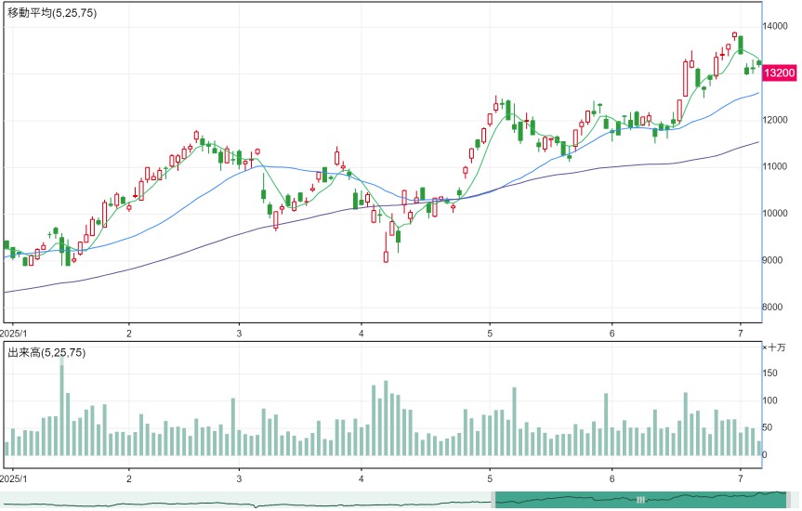Click the 14000 price axis label
This screenshot has width=802, height=511.
[x=775, y=26]
